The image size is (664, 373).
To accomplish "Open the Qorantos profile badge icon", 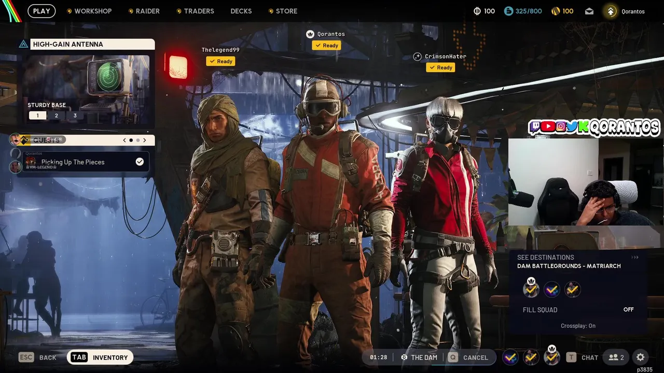I will 611,11.
